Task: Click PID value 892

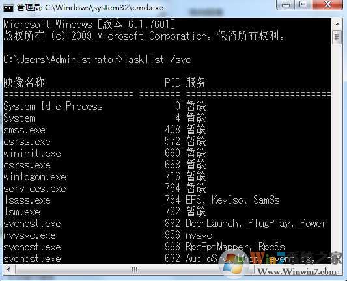Action: coord(173,224)
